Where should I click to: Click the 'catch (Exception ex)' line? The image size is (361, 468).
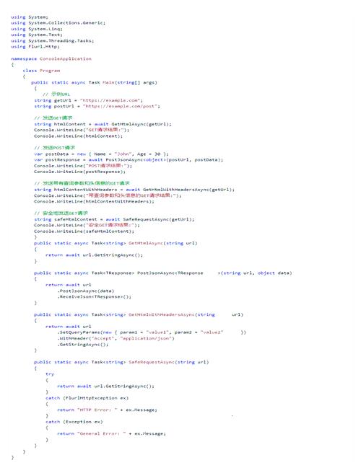click(74, 422)
